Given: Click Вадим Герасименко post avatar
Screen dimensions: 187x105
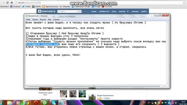Looking at the screenshot, I should (92, 97).
